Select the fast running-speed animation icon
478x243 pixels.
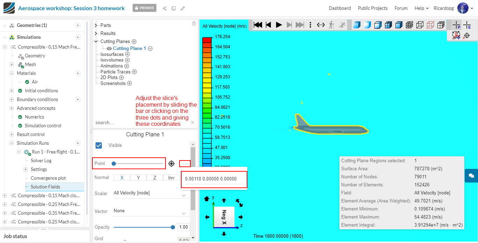(x=342, y=25)
